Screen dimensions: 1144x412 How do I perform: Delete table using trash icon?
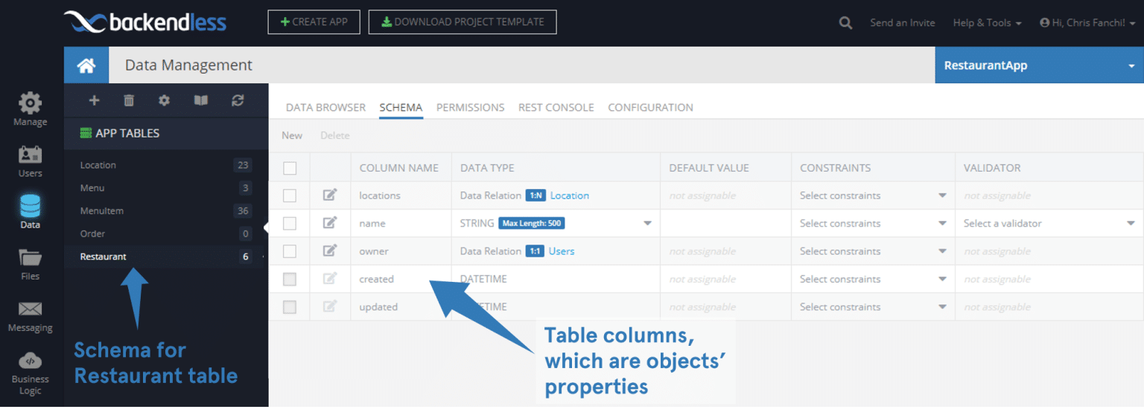tap(129, 100)
